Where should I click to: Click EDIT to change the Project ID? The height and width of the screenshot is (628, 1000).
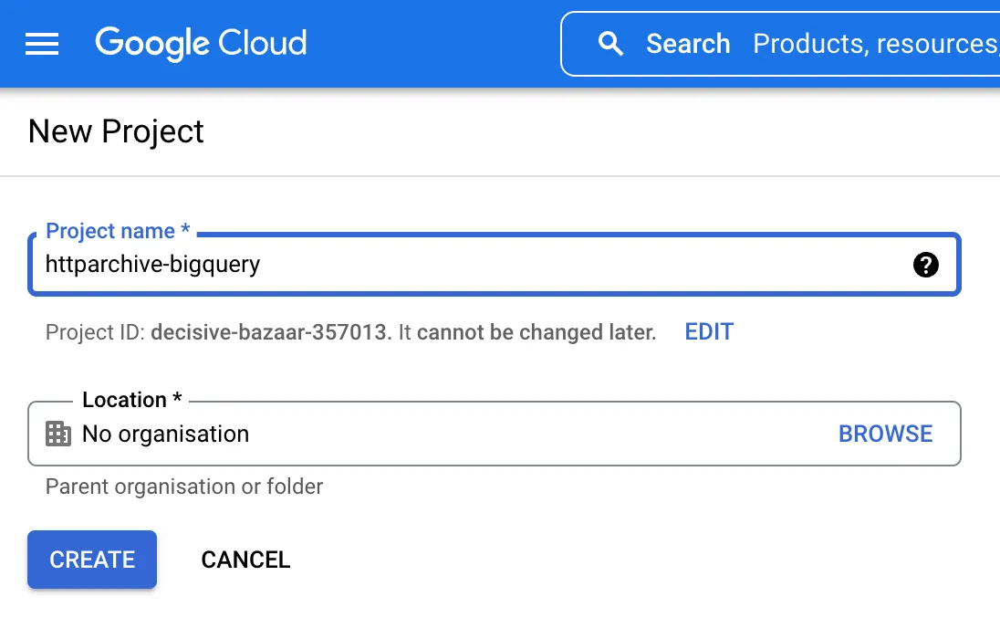709,332
